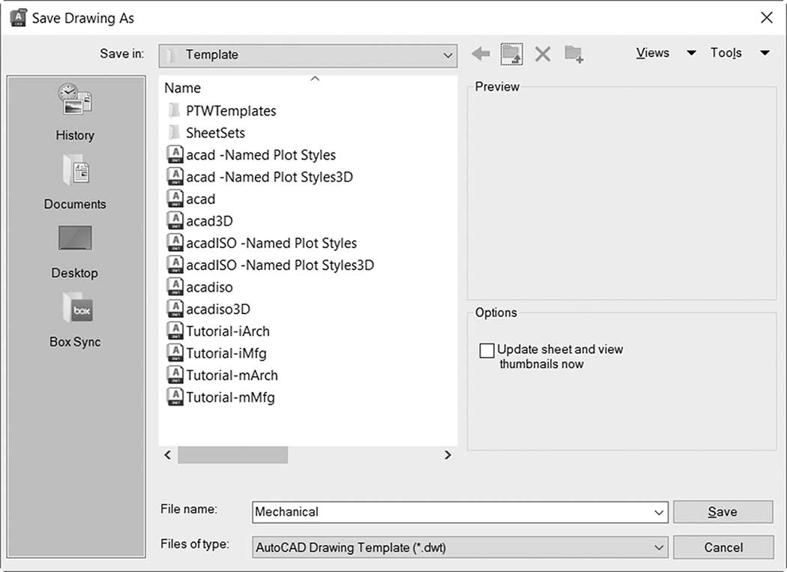Click the scroll left arrow
Viewport: 787px width, 572px height.
pos(168,455)
